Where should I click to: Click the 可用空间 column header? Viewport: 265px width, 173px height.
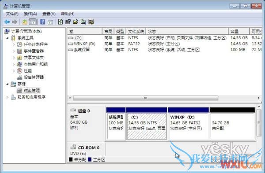pos(256,31)
